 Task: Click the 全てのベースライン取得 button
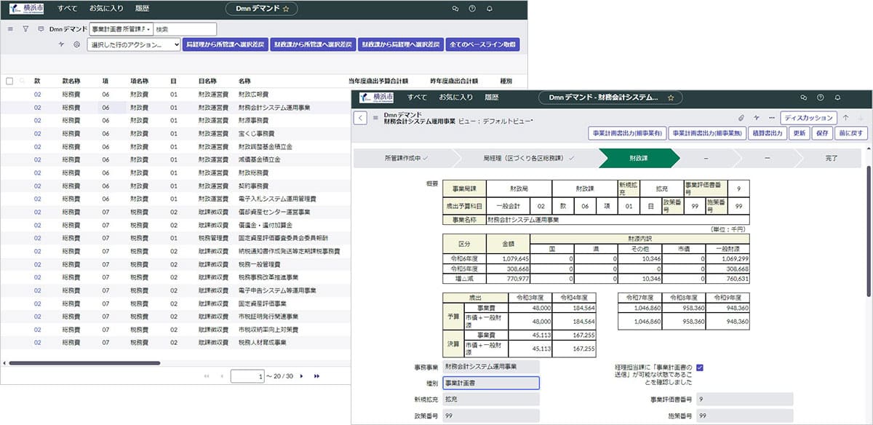(x=483, y=44)
